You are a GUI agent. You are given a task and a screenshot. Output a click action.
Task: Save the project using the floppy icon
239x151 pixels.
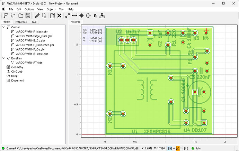pos(28,16)
